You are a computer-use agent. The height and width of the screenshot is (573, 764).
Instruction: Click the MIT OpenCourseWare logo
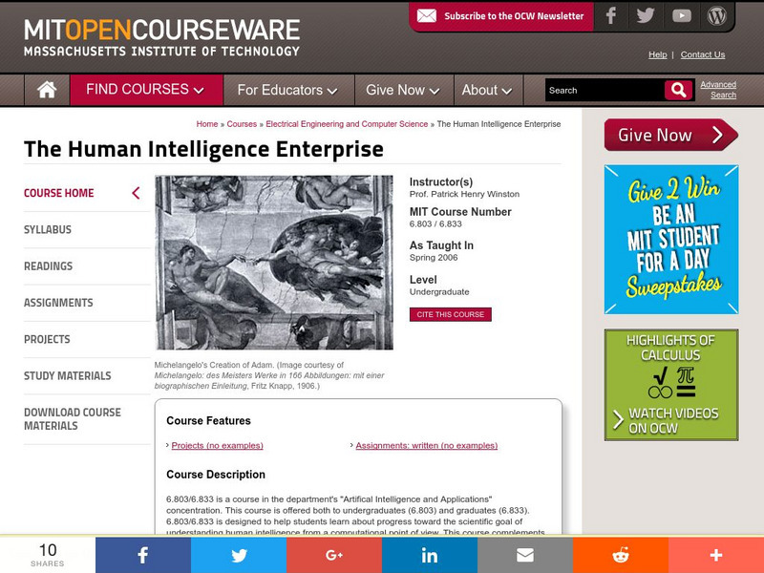161,37
